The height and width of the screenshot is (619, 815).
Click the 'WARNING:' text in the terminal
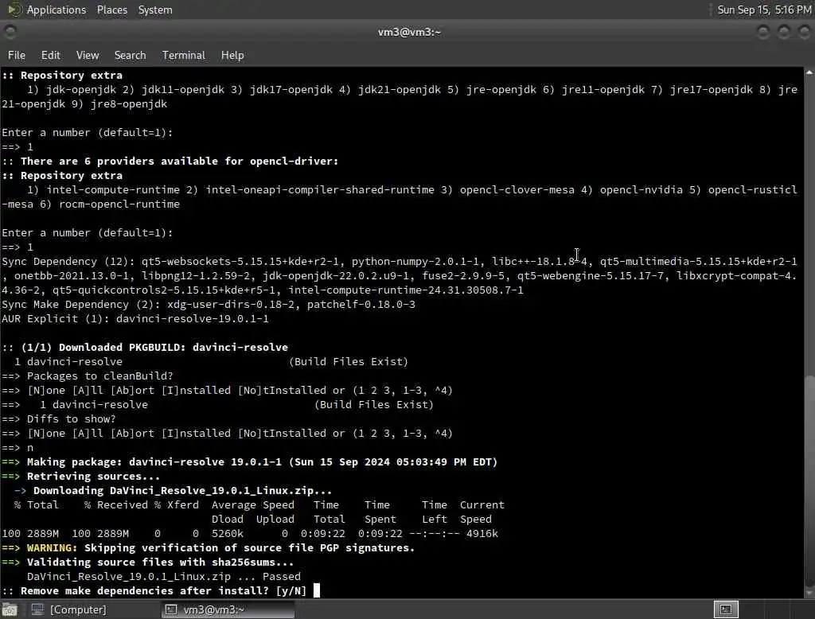coord(52,548)
